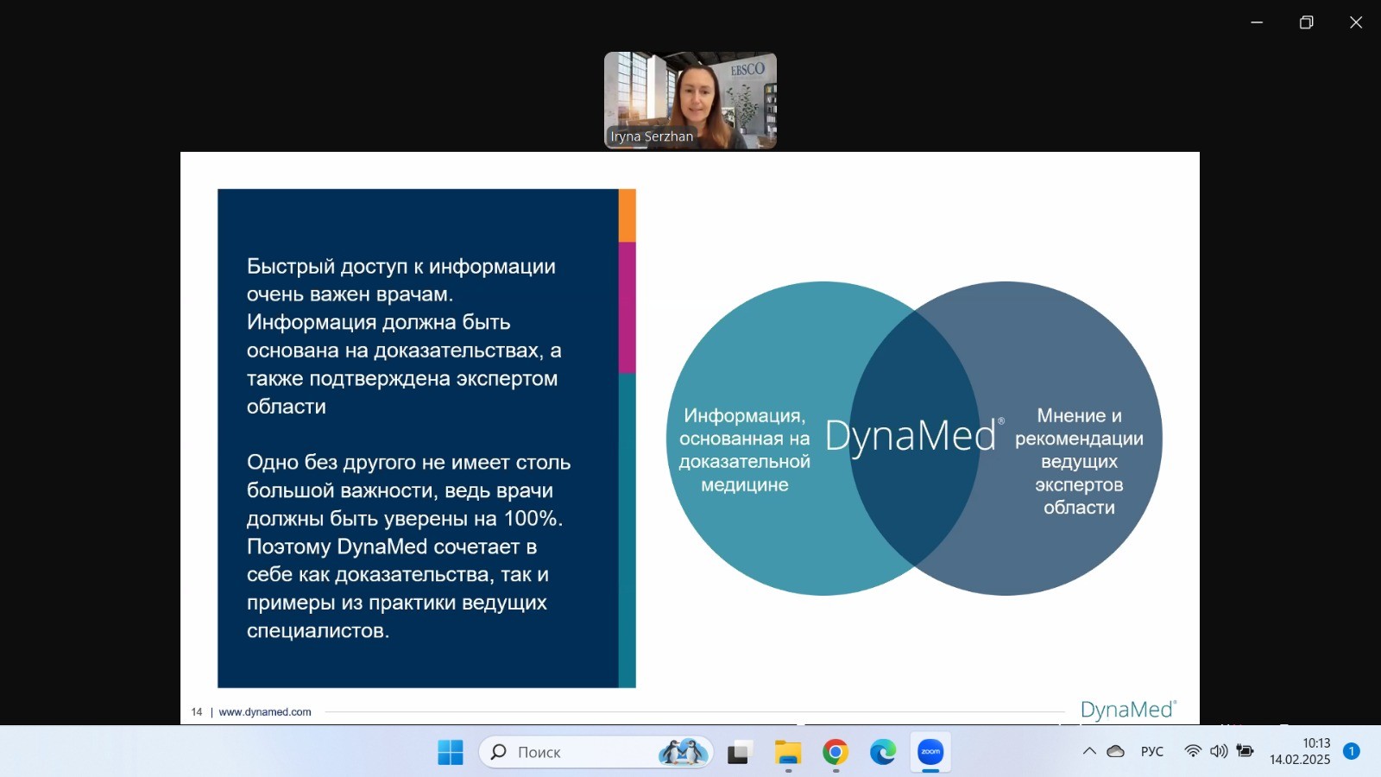This screenshot has height=777, width=1381.
Task: Open Task View from the taskbar
Action: click(738, 753)
